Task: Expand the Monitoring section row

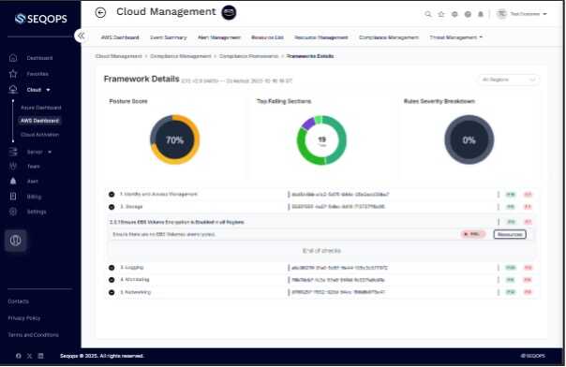Action: point(112,280)
